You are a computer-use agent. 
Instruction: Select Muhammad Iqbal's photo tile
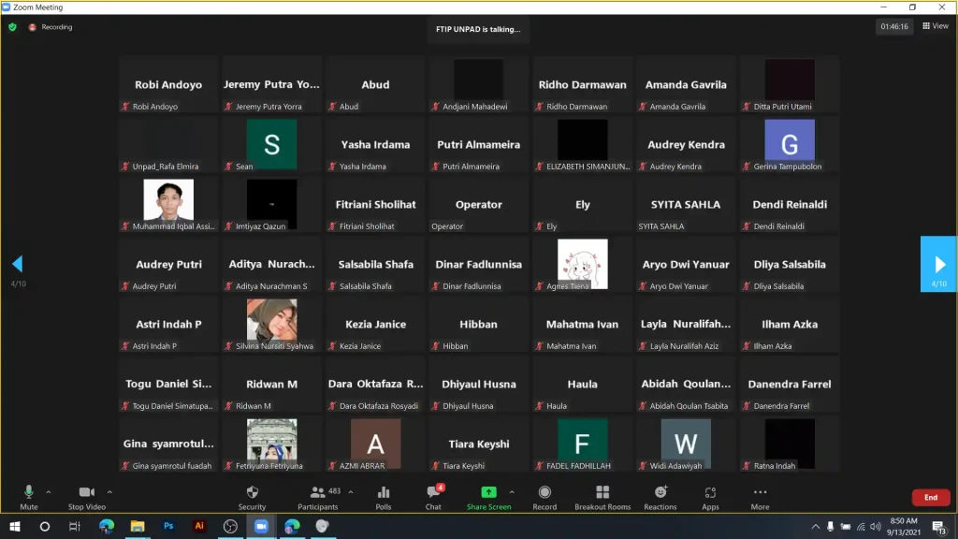[x=168, y=205]
